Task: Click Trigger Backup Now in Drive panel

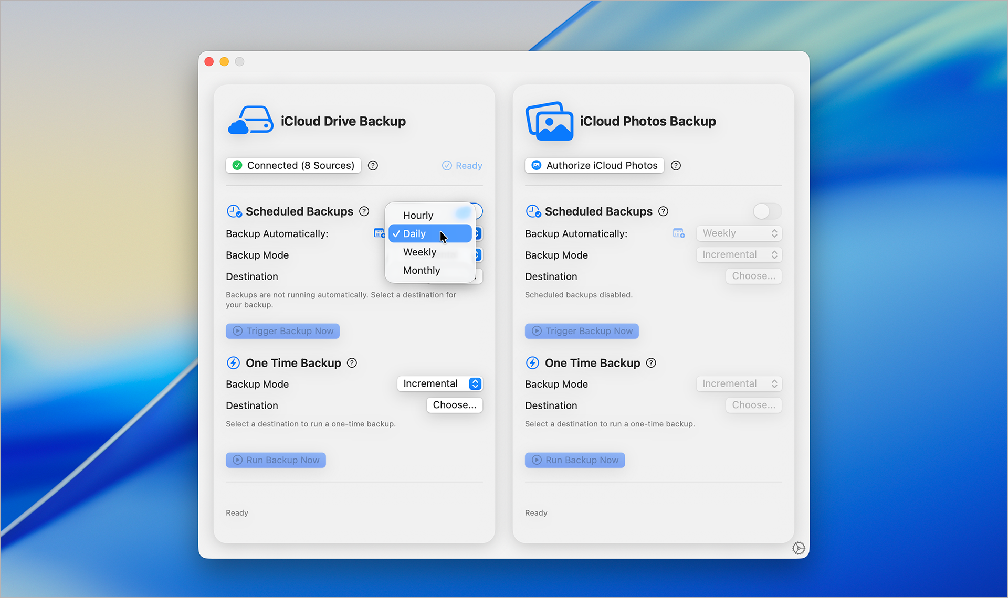Action: 283,331
